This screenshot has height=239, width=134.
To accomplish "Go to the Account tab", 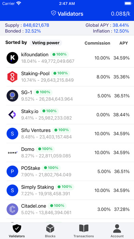I will pos(117,231).
